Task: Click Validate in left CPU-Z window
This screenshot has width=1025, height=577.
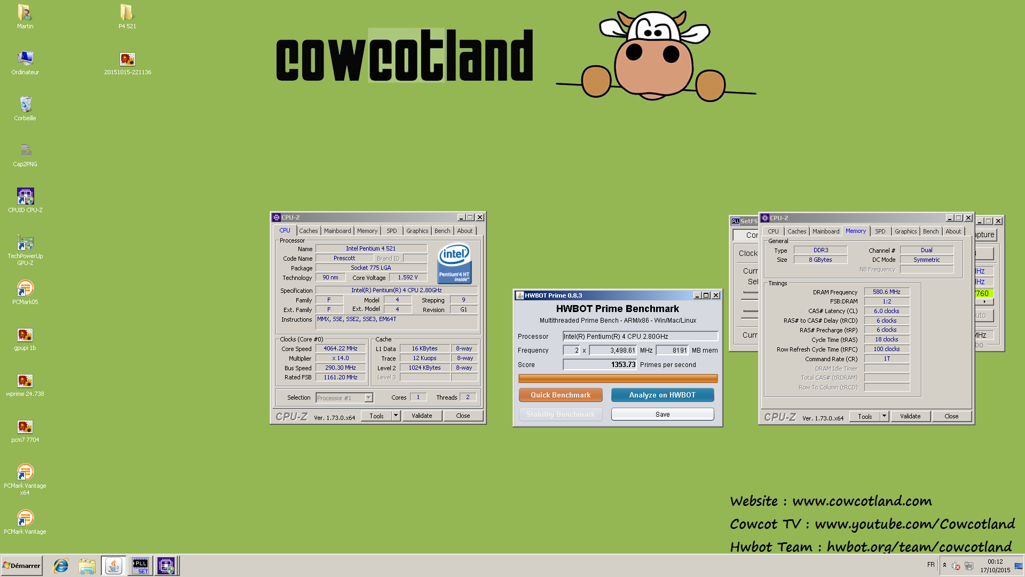Action: tap(422, 416)
